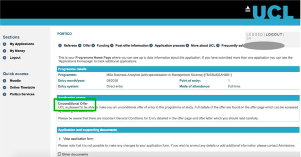
Task: Open More about UCL tab
Action: pyautogui.click(x=203, y=46)
